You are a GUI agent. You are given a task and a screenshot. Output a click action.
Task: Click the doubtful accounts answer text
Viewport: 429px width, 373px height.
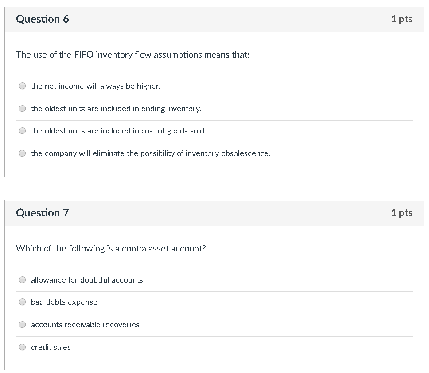pyautogui.click(x=87, y=279)
